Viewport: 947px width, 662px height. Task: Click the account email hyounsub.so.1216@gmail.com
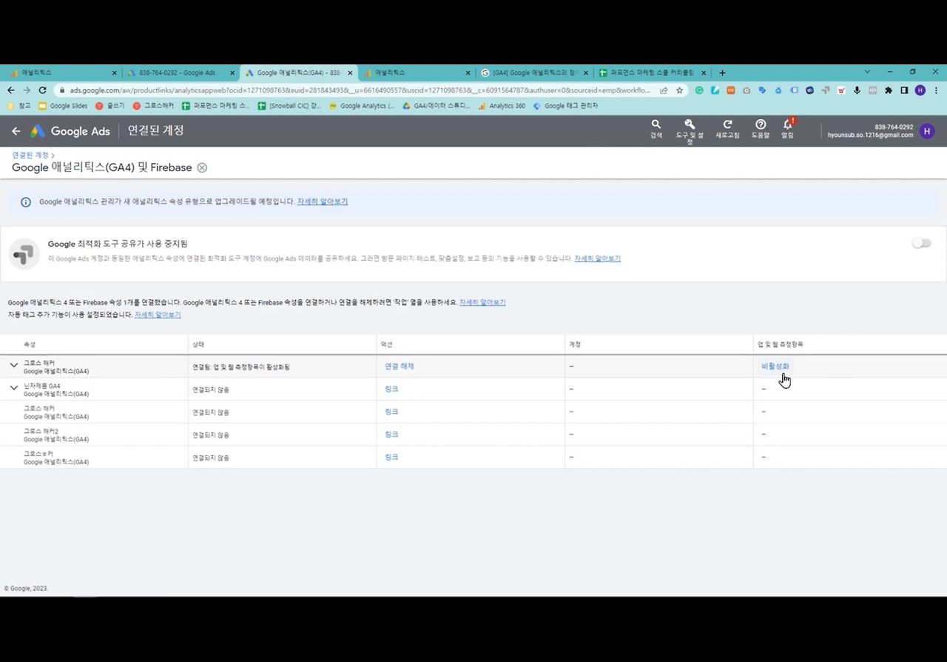pos(871,135)
